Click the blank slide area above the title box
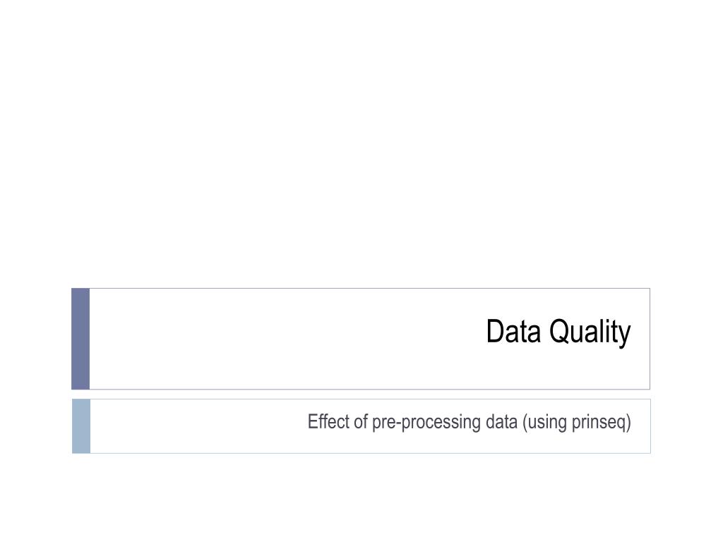The image size is (723, 542). pyautogui.click(x=361, y=141)
